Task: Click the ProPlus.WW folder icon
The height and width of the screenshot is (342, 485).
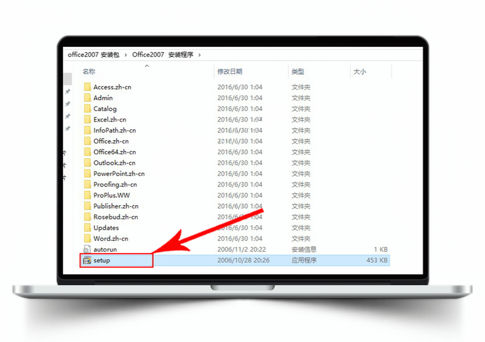Action: 87,195
